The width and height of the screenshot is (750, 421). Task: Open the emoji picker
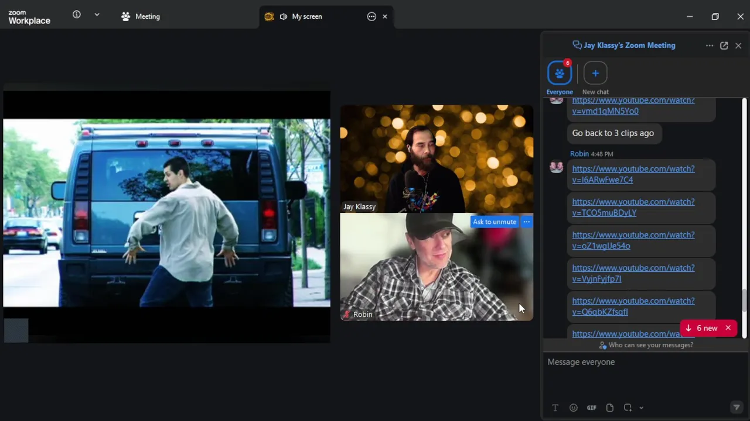[x=573, y=408]
